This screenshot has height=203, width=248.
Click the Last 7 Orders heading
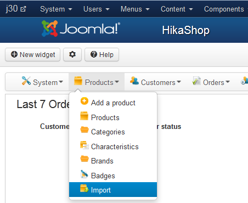tap(43, 104)
